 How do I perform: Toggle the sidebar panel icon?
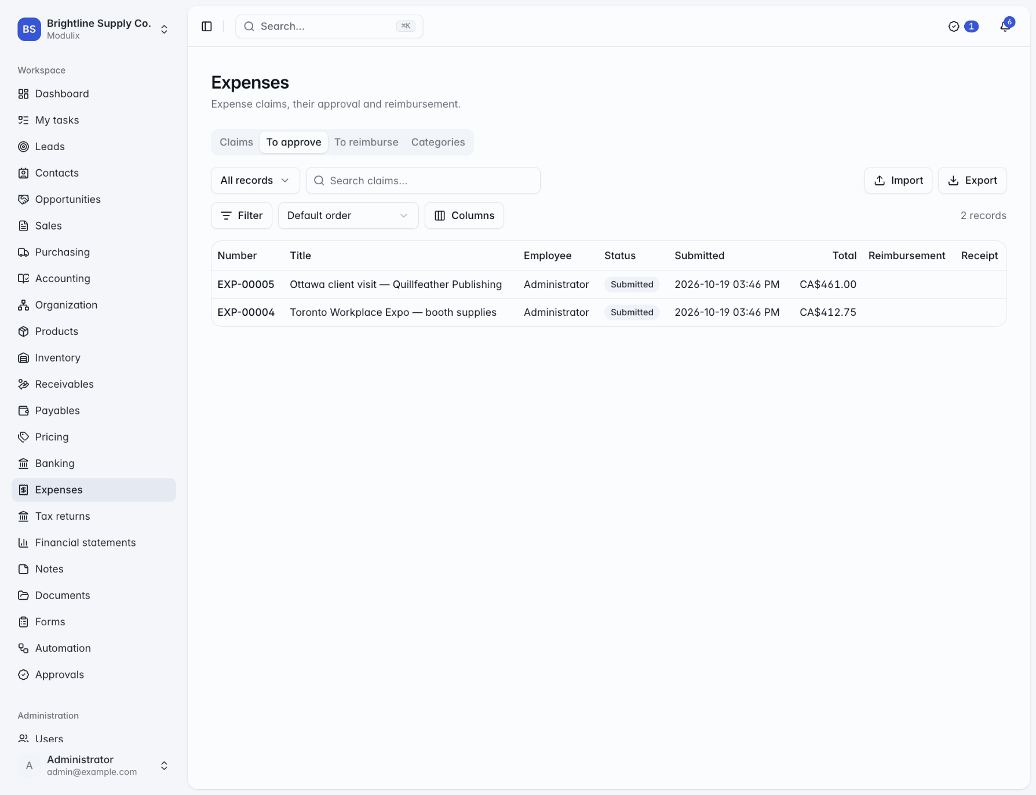(207, 26)
